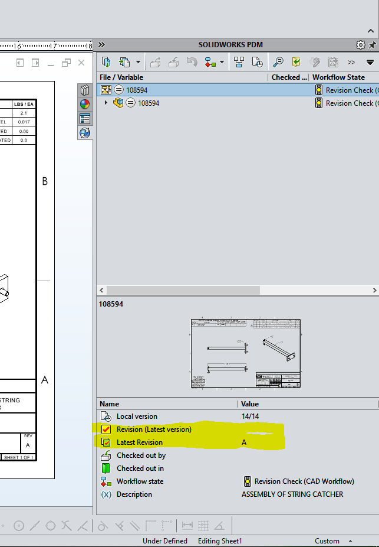Click the Change State workflow icon
The height and width of the screenshot is (547, 379).
[209, 61]
